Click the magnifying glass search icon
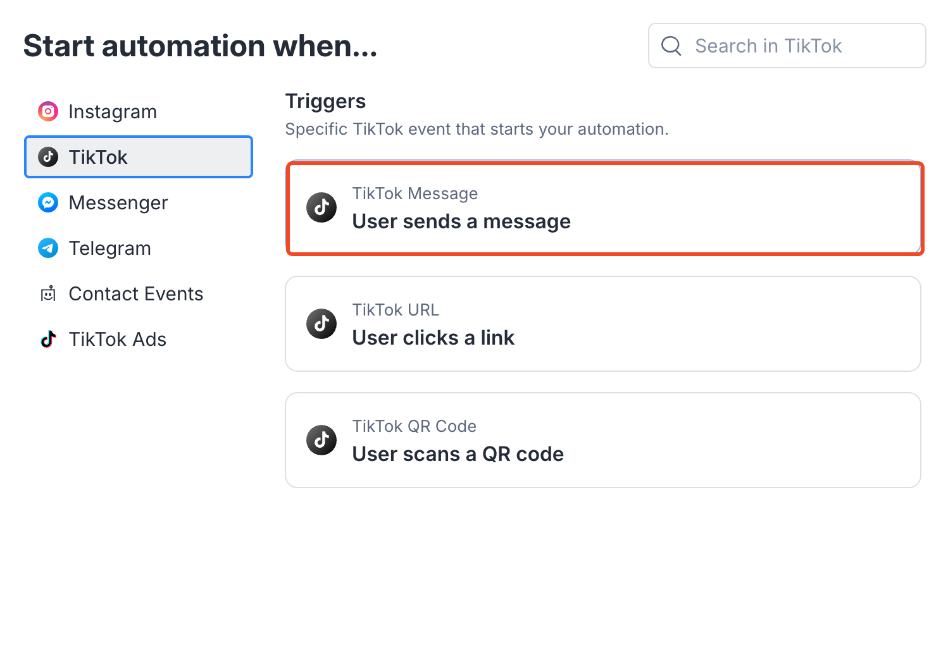 [671, 46]
